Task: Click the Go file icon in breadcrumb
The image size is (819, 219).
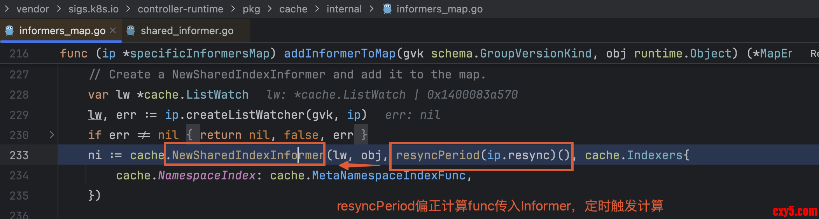Action: [387, 9]
